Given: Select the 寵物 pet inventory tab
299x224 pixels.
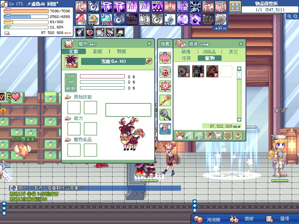Looking at the screenshot, I should coord(210,58).
